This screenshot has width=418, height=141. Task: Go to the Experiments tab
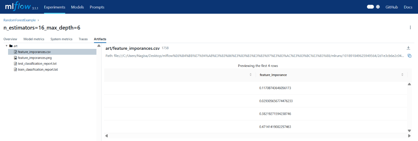(x=55, y=7)
